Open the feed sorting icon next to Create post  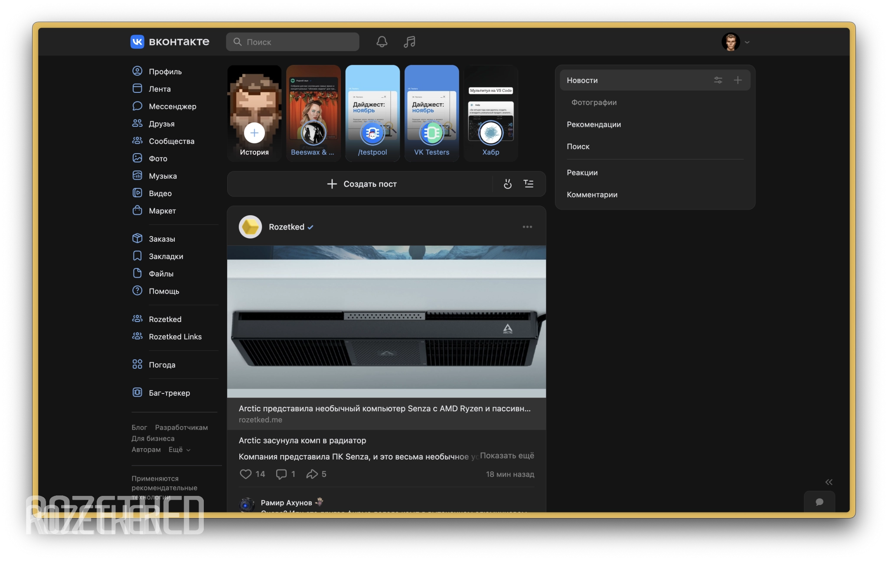click(x=528, y=184)
